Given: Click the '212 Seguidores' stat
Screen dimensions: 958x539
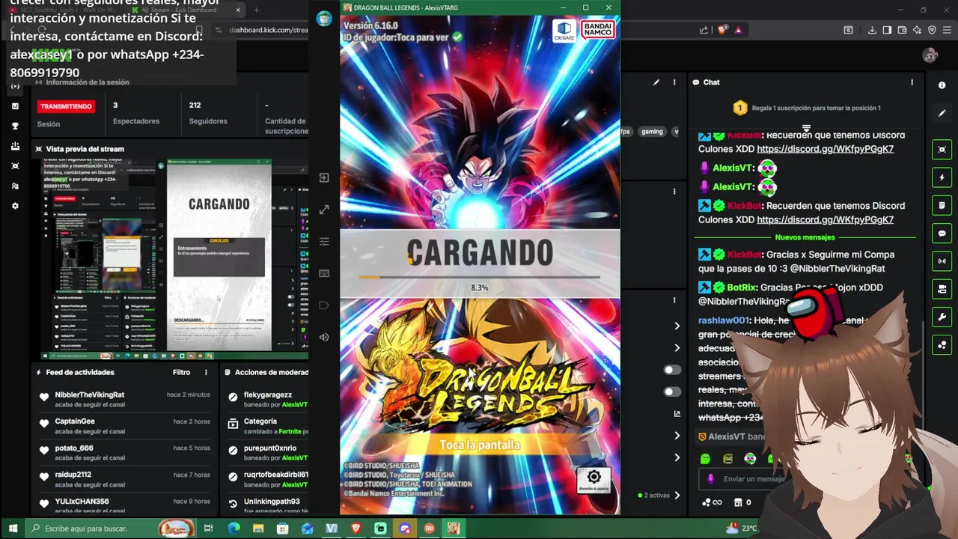Looking at the screenshot, I should point(208,113).
